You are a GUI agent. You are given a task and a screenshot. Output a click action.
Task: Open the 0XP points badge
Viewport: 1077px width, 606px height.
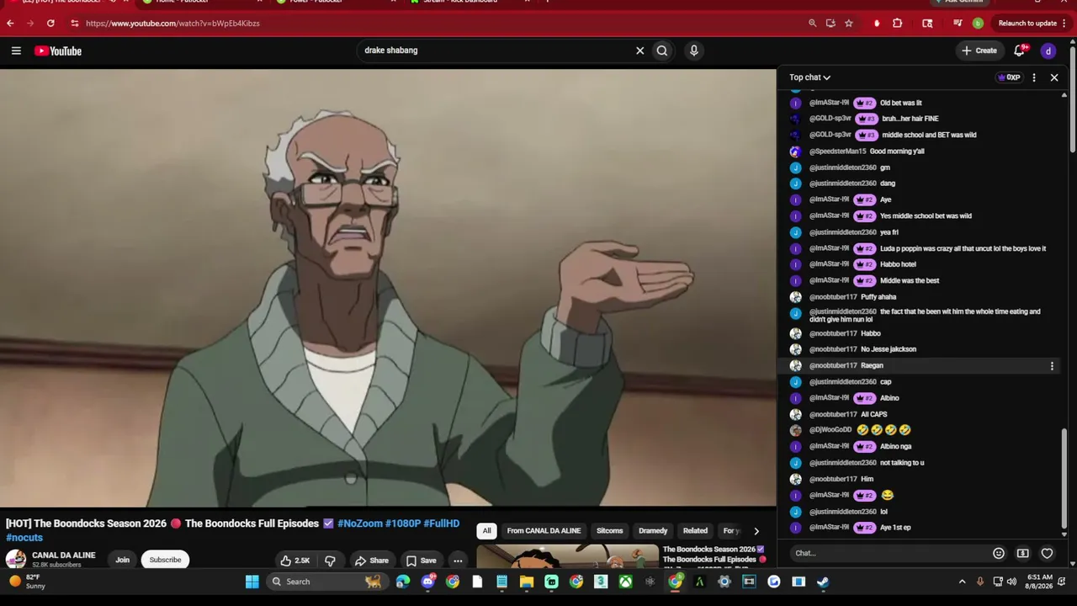pos(1008,77)
